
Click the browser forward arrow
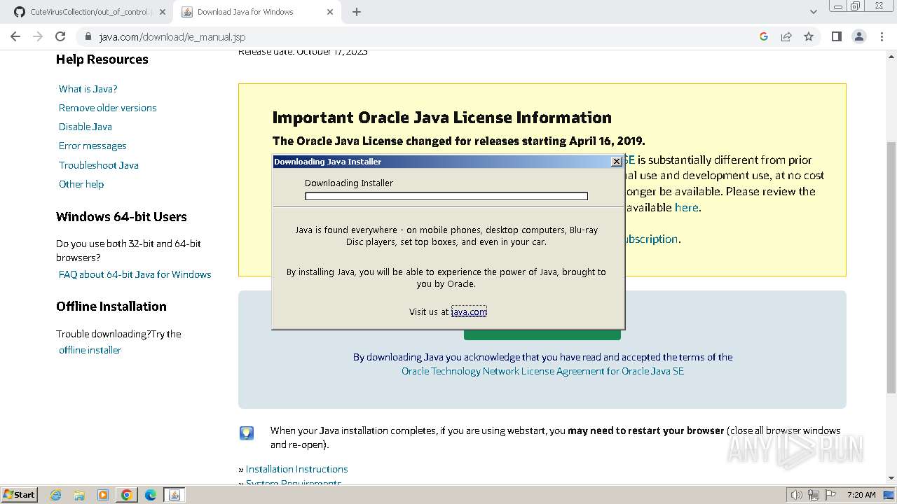click(x=38, y=36)
